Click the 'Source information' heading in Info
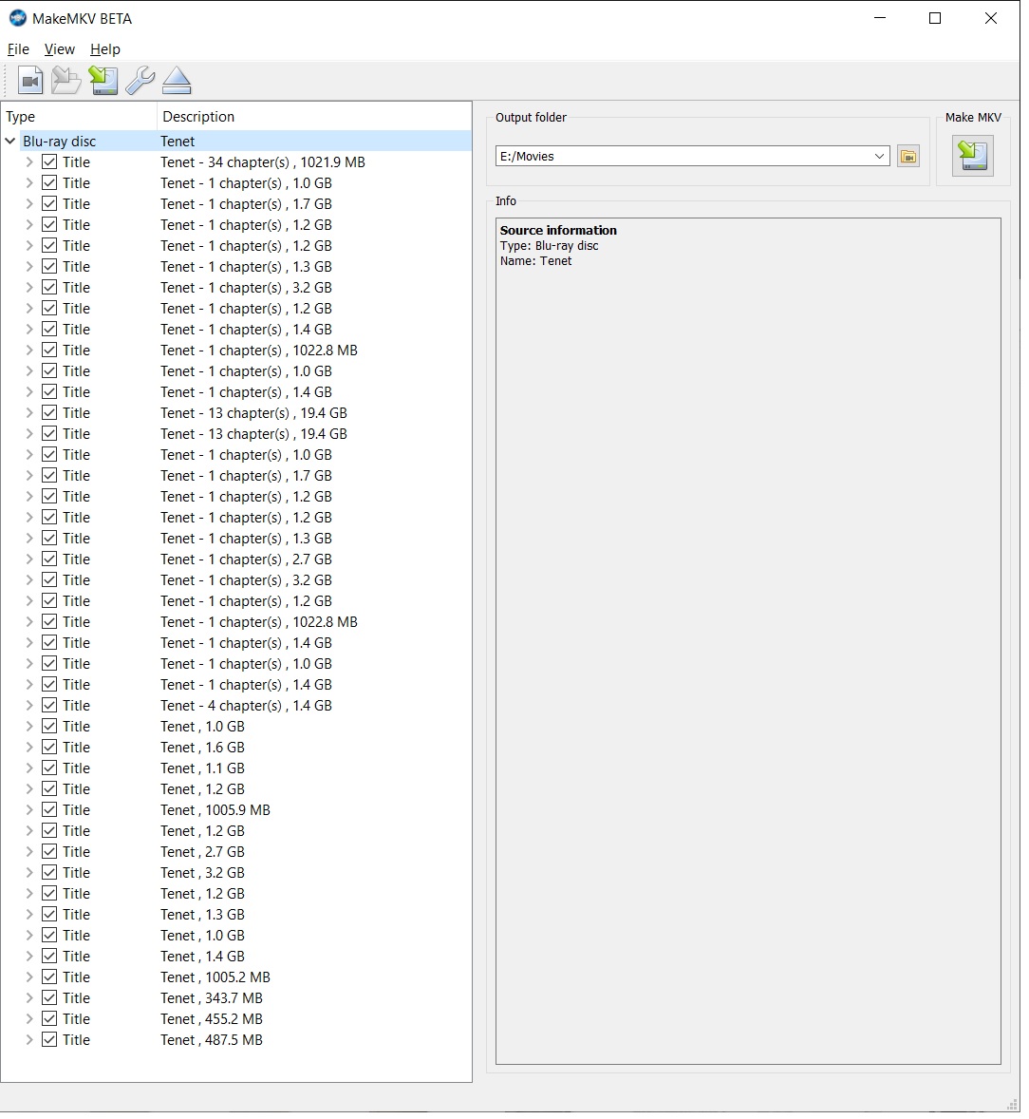The width and height of the screenshot is (1029, 1119). point(558,231)
